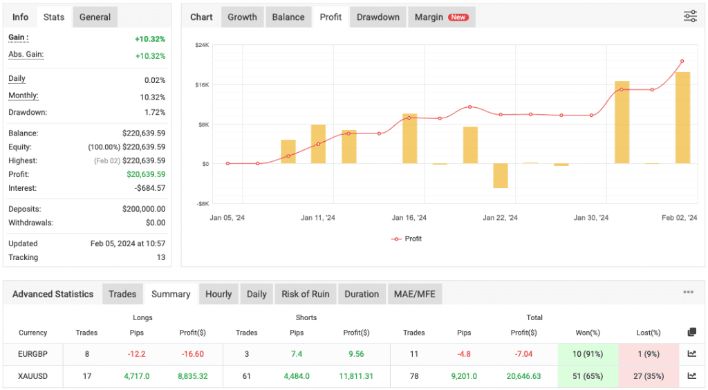
Task: Click the copy icon in table header
Action: 691,333
